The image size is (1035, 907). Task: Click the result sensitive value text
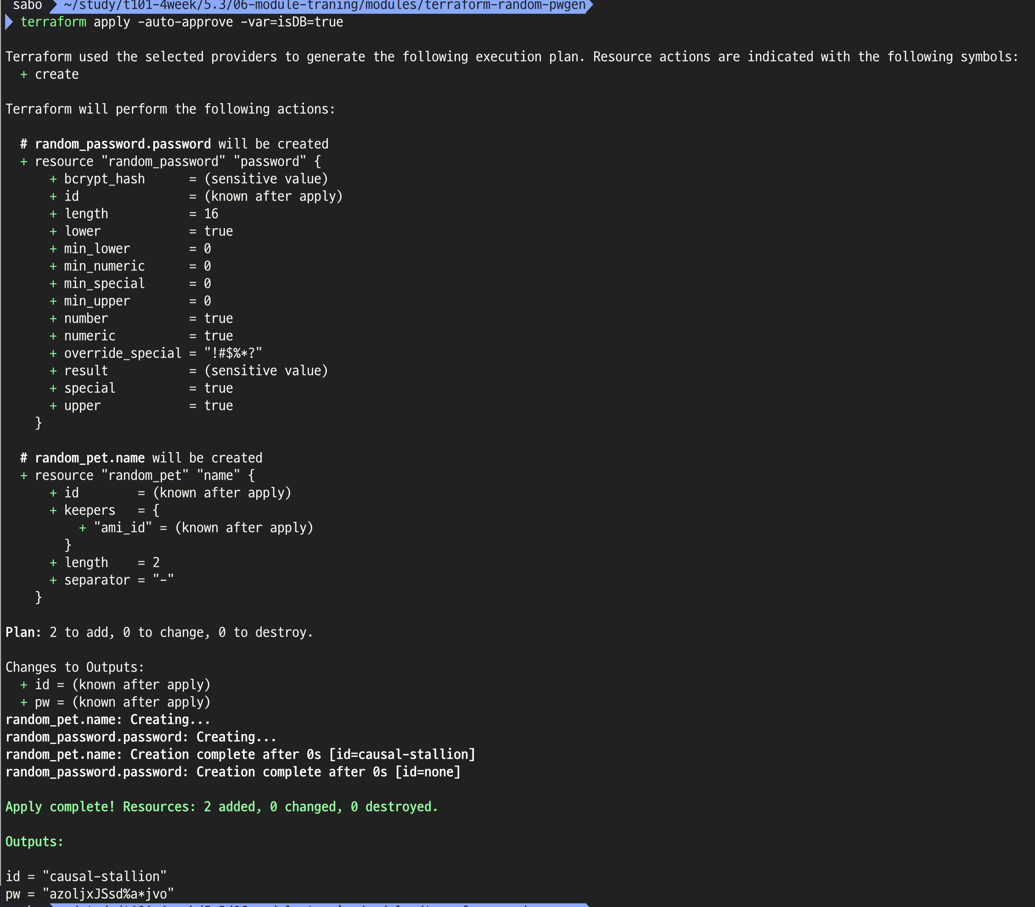pyautogui.click(x=266, y=371)
